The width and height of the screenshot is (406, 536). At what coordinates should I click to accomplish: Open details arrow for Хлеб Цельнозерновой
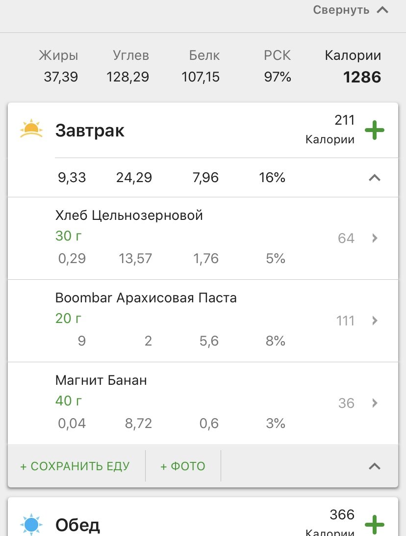click(x=375, y=239)
